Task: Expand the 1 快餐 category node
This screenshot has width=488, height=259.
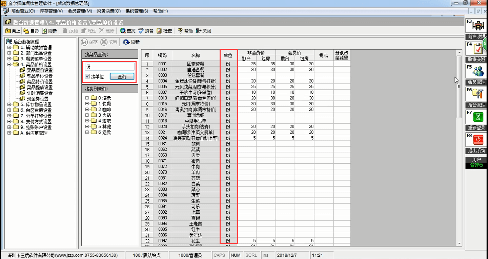Action: (x=87, y=104)
